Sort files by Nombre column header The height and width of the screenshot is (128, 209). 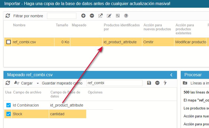click(19, 25)
